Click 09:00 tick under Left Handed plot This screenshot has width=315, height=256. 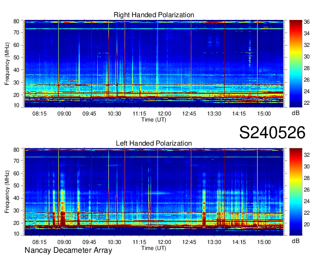pyautogui.click(x=64, y=242)
